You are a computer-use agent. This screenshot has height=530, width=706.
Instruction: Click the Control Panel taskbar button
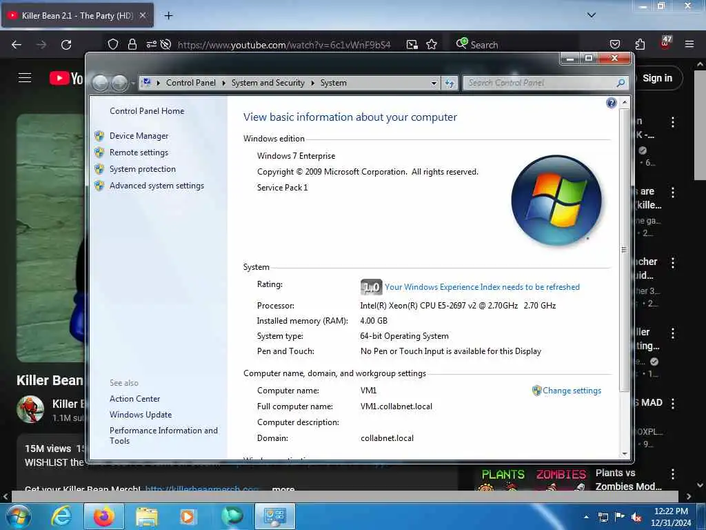coord(275,516)
